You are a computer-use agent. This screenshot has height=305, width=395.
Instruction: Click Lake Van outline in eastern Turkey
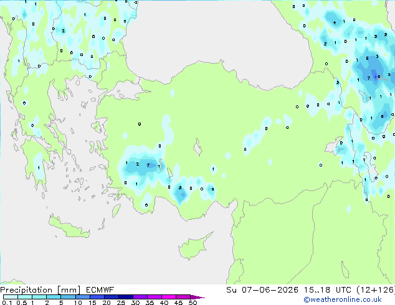(334, 146)
